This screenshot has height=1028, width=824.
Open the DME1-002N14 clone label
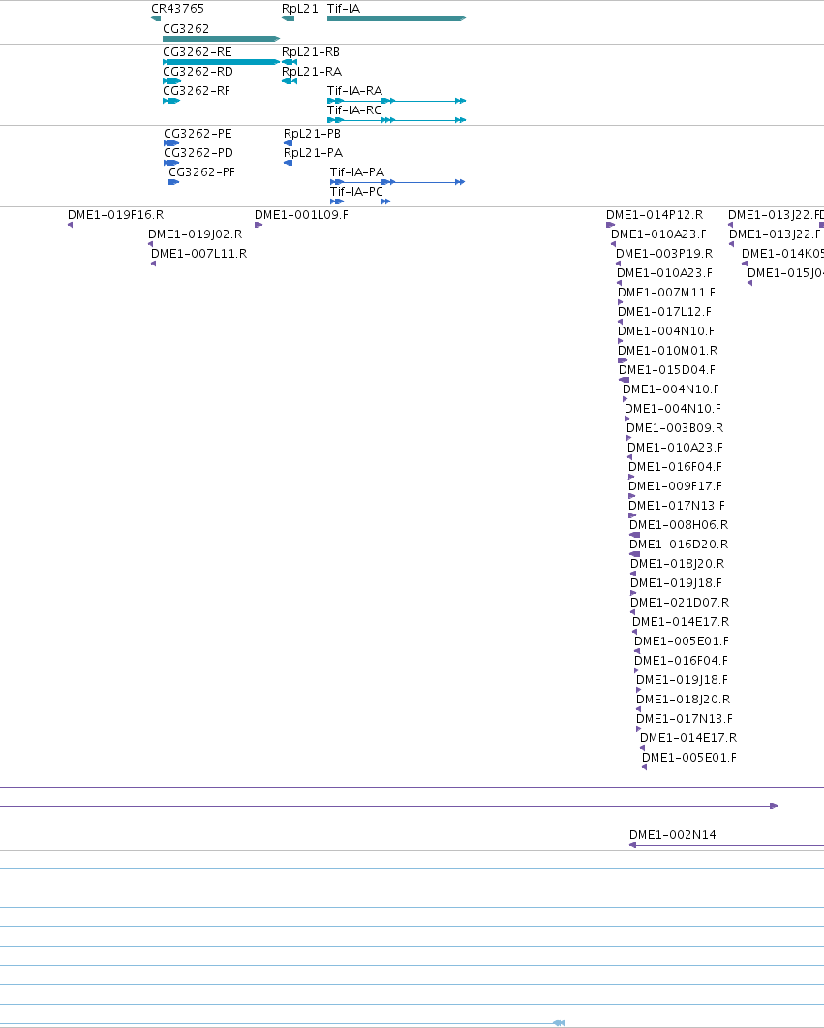tap(673, 834)
